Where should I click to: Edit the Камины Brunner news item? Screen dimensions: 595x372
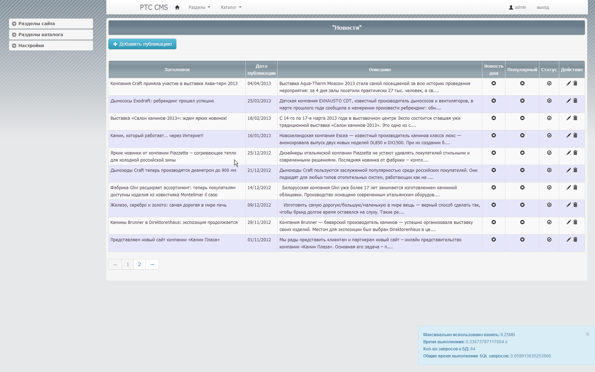click(x=568, y=222)
